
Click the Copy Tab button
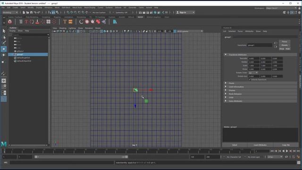click(286, 145)
